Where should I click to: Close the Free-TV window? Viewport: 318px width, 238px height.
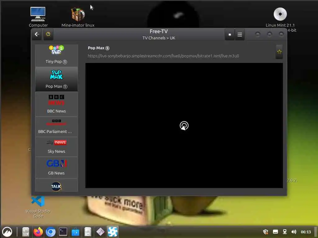click(281, 34)
